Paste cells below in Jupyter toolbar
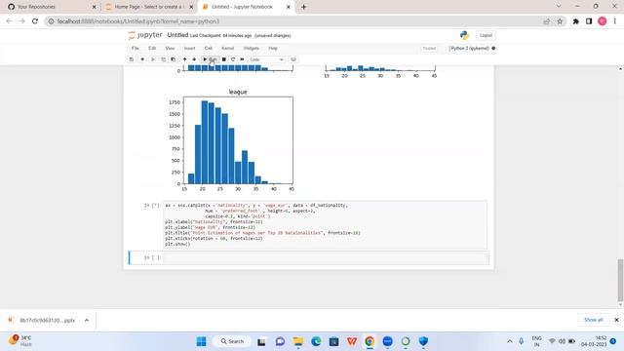Screen dimensions: 624x351 click(x=174, y=59)
